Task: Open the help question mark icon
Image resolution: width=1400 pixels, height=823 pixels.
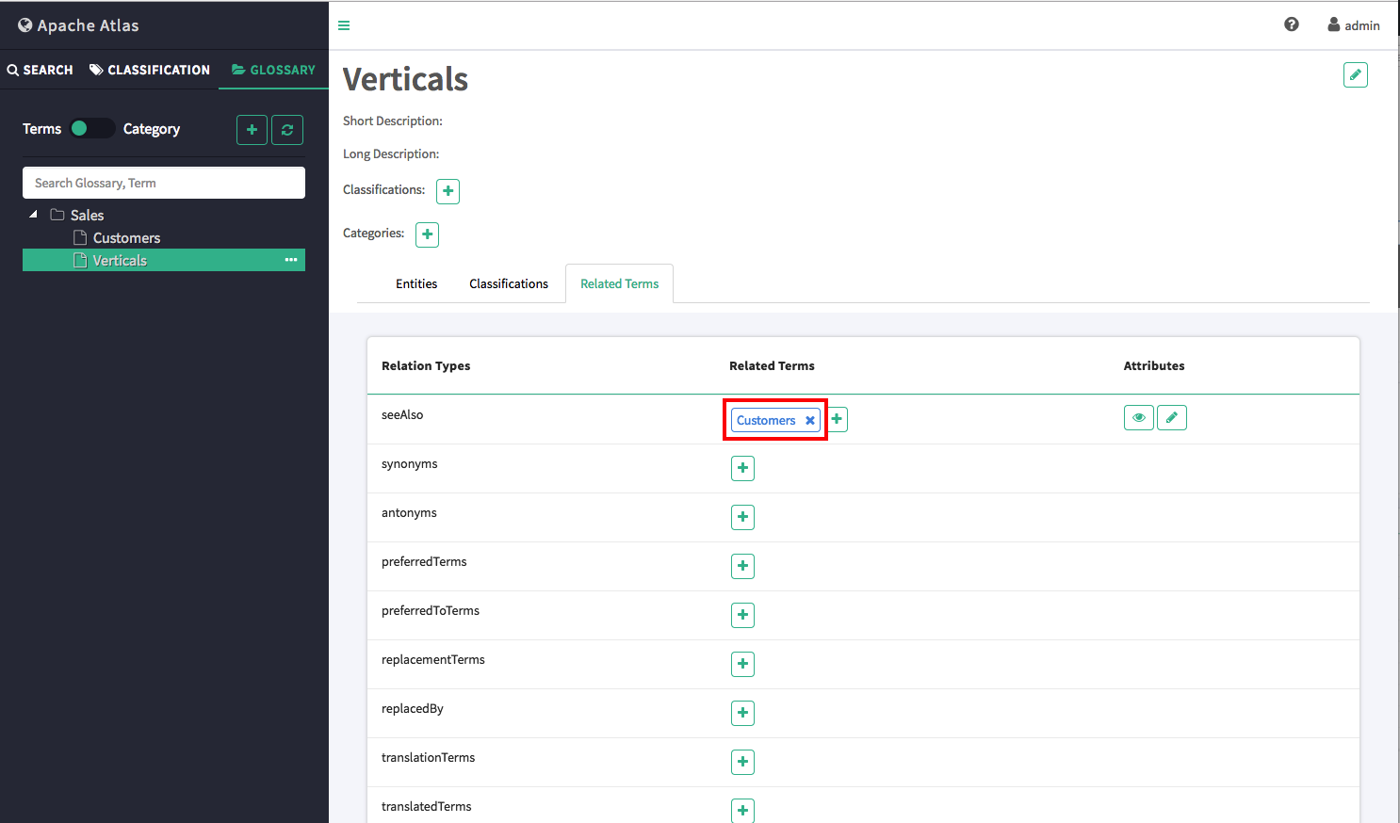Action: pyautogui.click(x=1291, y=24)
